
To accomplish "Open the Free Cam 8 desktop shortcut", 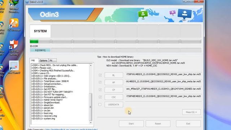I will click(14, 67).
